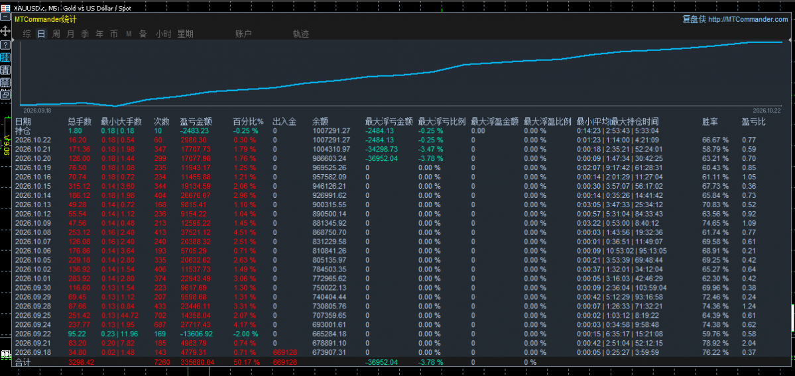Select the 2026.10.08 date row

(400, 232)
